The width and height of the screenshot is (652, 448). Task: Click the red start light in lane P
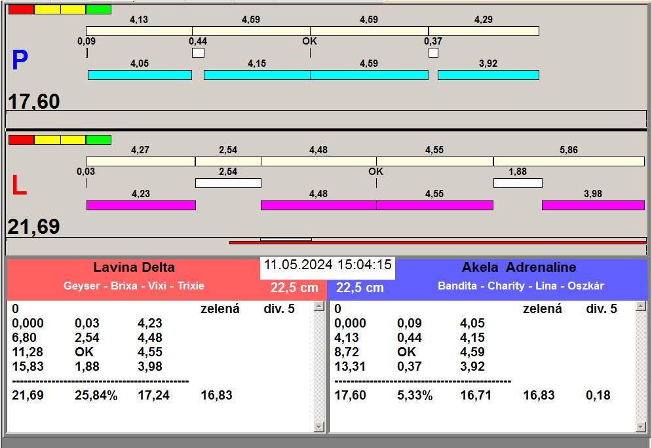click(x=21, y=10)
